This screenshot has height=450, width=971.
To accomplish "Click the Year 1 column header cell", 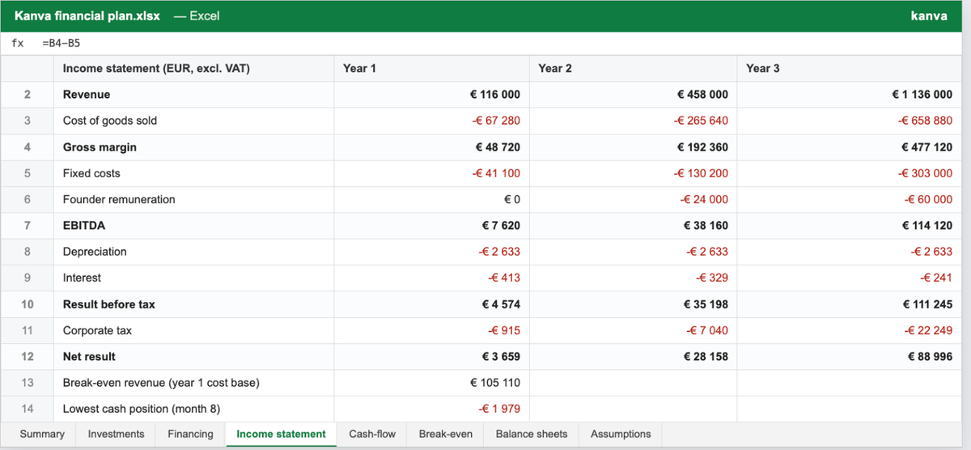I will point(430,69).
